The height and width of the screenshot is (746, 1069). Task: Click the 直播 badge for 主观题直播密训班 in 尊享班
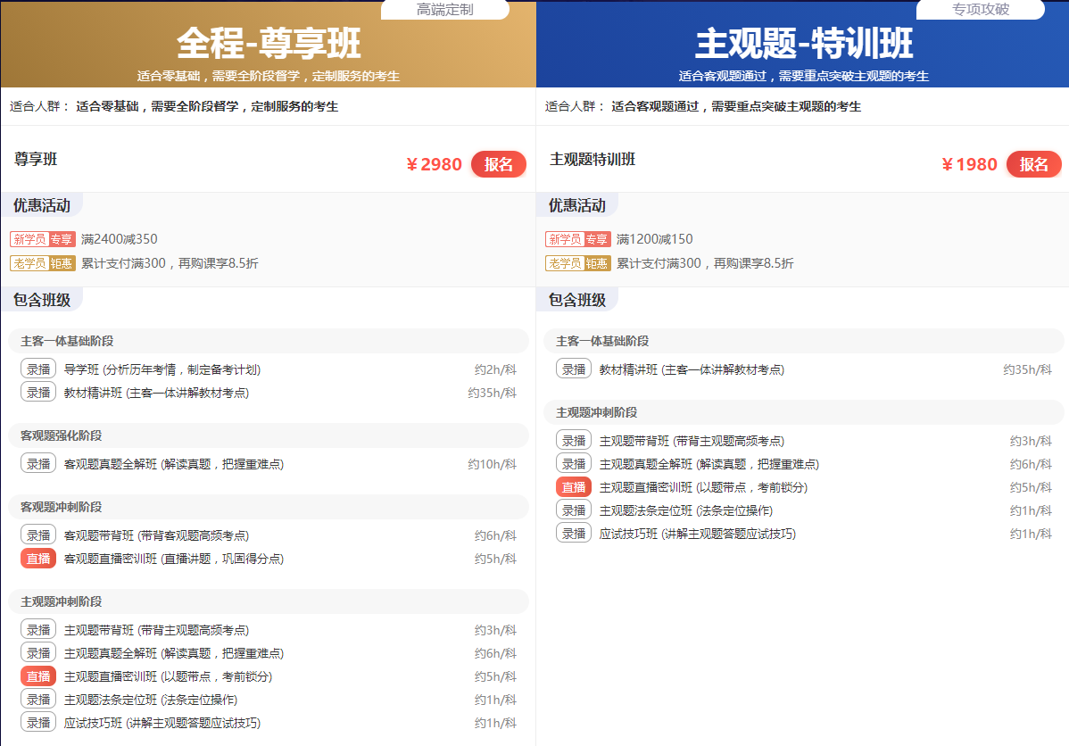click(x=38, y=676)
